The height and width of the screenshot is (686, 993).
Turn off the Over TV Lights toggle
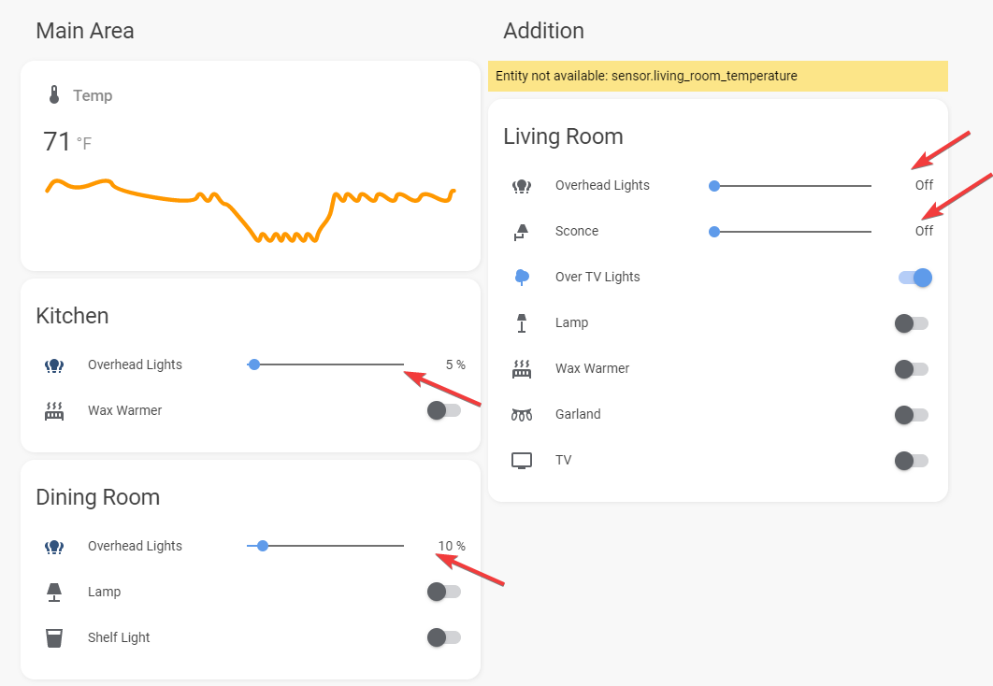click(912, 277)
